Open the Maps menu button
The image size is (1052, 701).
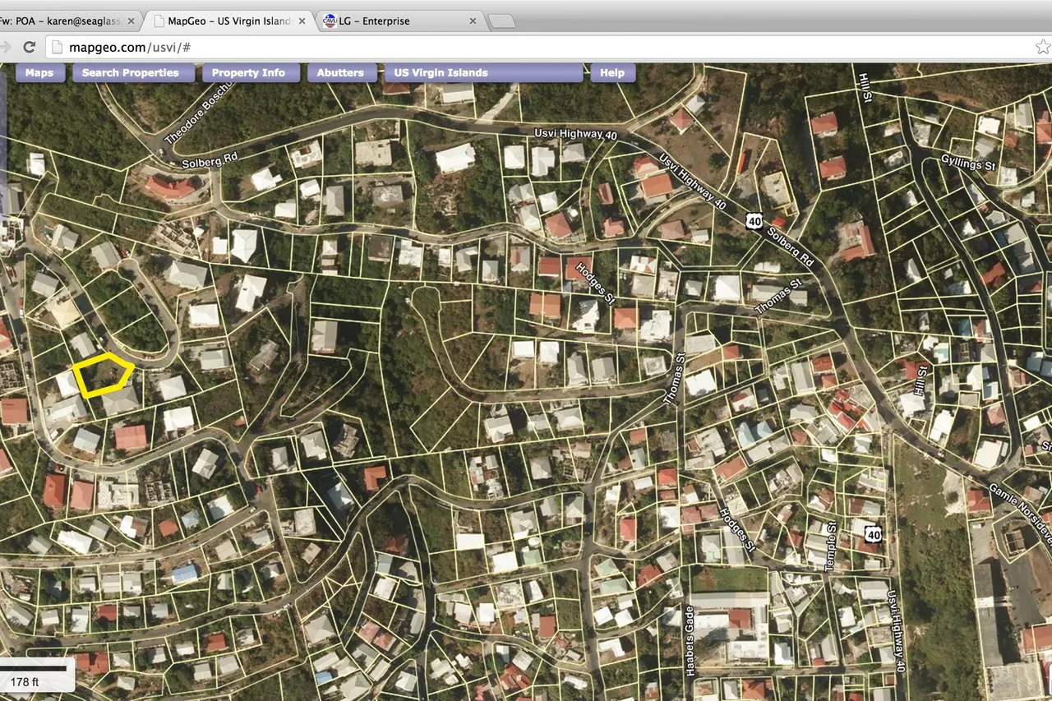click(39, 73)
